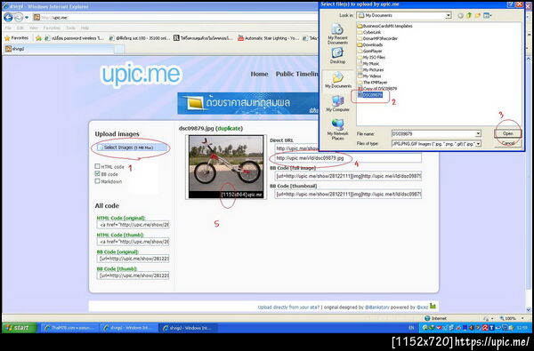This screenshot has width=534, height=351.
Task: Click the dialog's go back icon
Action: pos(460,15)
